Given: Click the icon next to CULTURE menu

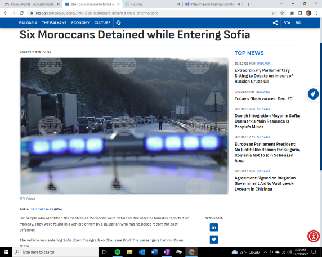Looking at the screenshot, I should [x=118, y=22].
